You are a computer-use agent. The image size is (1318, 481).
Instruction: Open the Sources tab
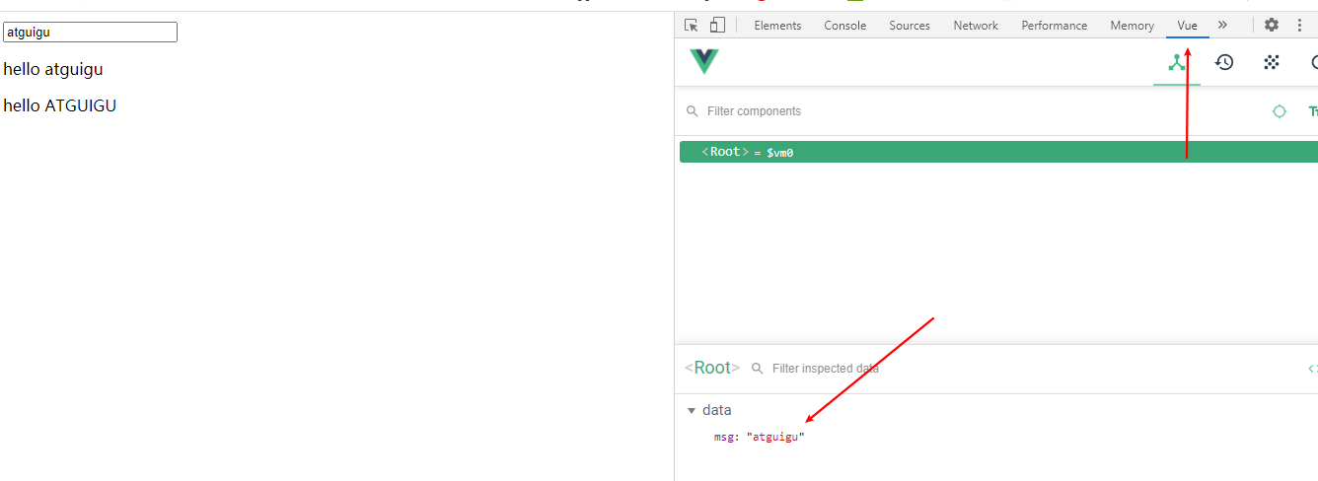[x=910, y=26]
